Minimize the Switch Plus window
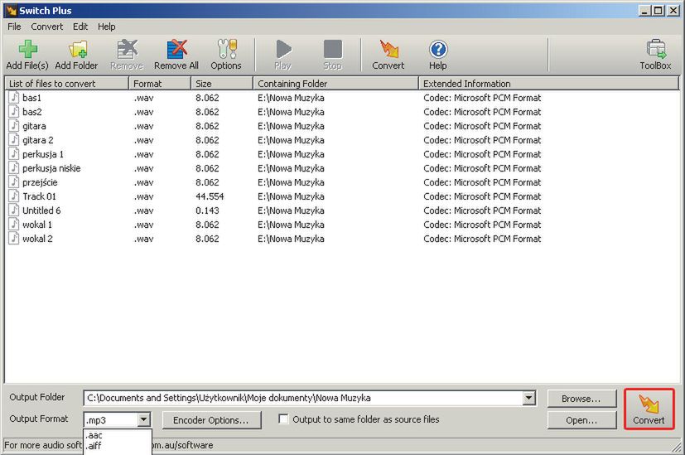 pyautogui.click(x=644, y=10)
